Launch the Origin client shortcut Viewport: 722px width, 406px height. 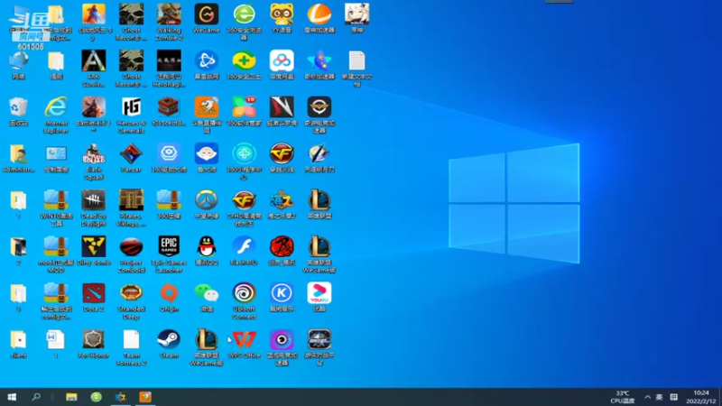169,298
